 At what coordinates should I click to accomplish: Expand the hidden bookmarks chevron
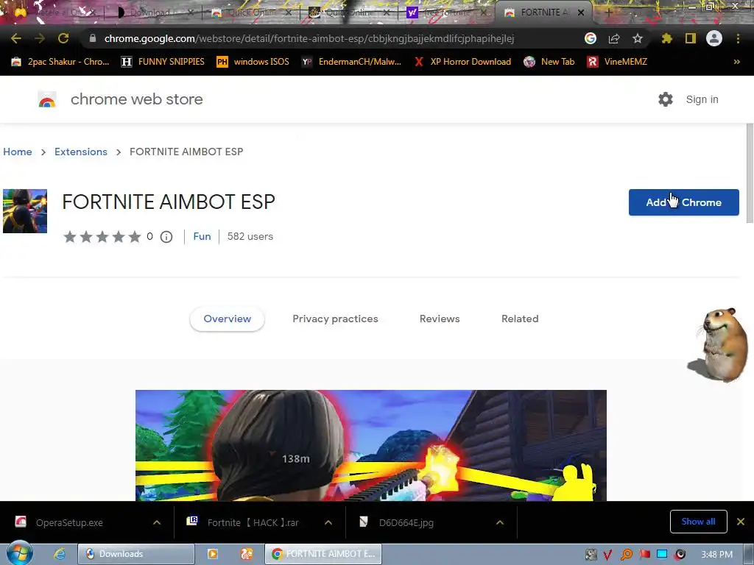(736, 62)
